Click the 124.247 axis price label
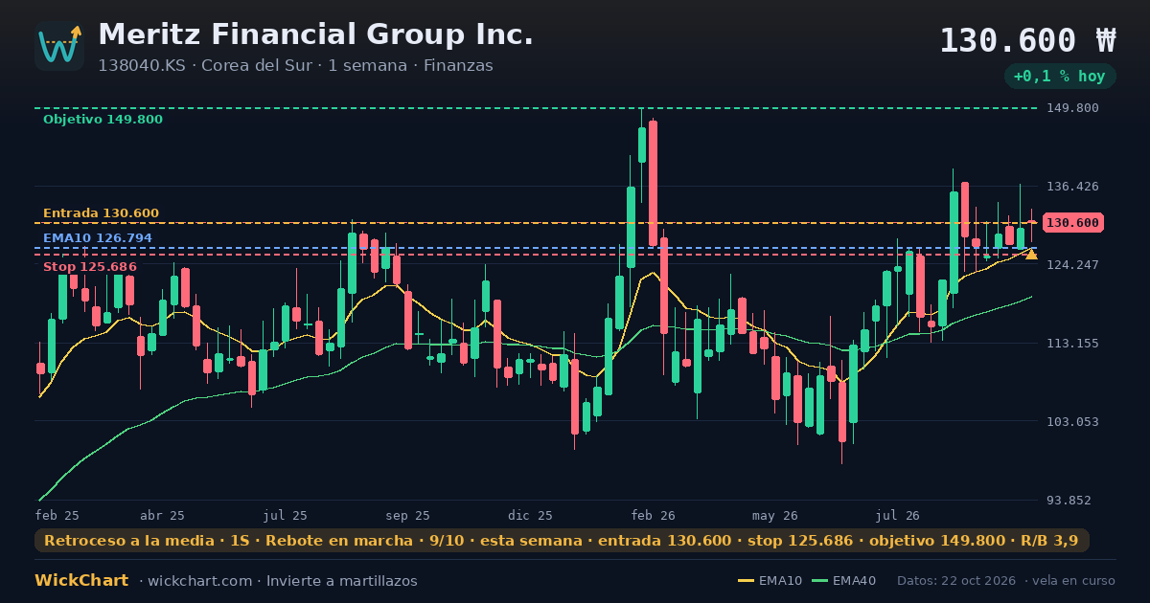Screen dimensions: 1150x603 pyautogui.click(x=1072, y=265)
